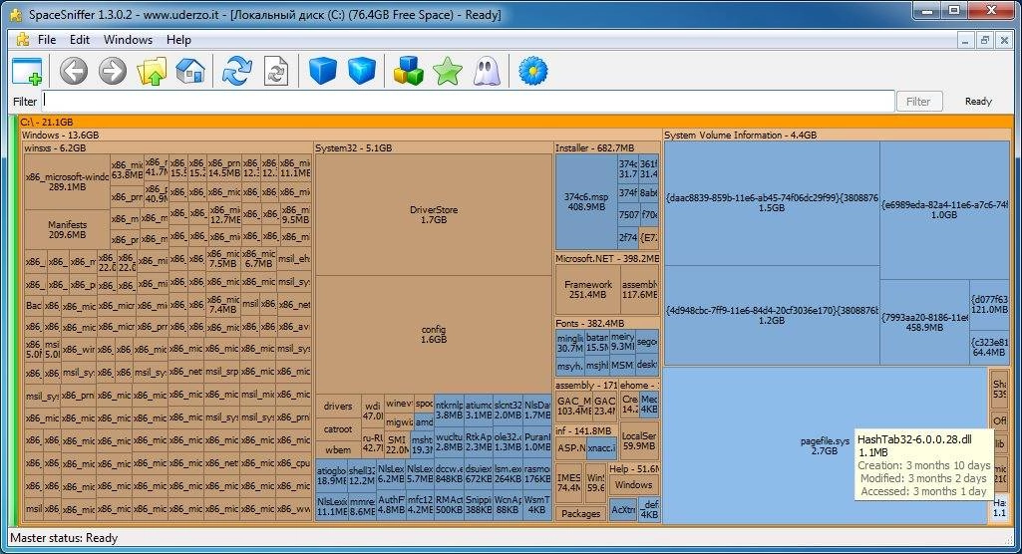This screenshot has height=554, width=1022.
Task: Click the New View toolbar icon
Action: point(27,71)
